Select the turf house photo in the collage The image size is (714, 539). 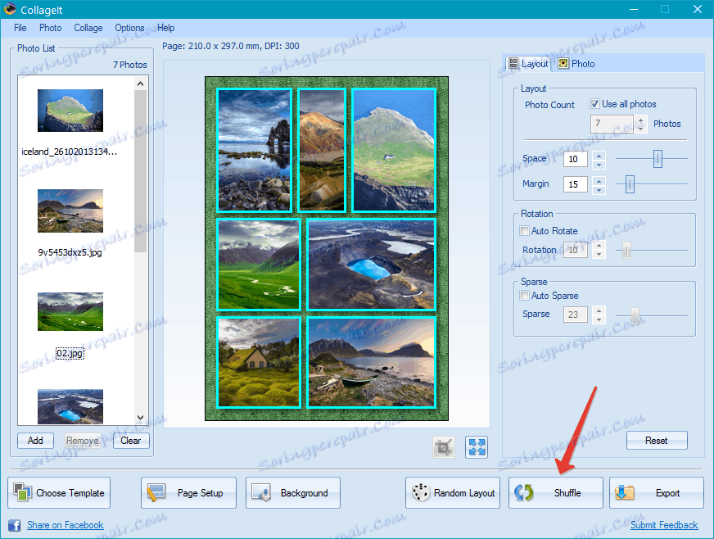[x=259, y=362]
